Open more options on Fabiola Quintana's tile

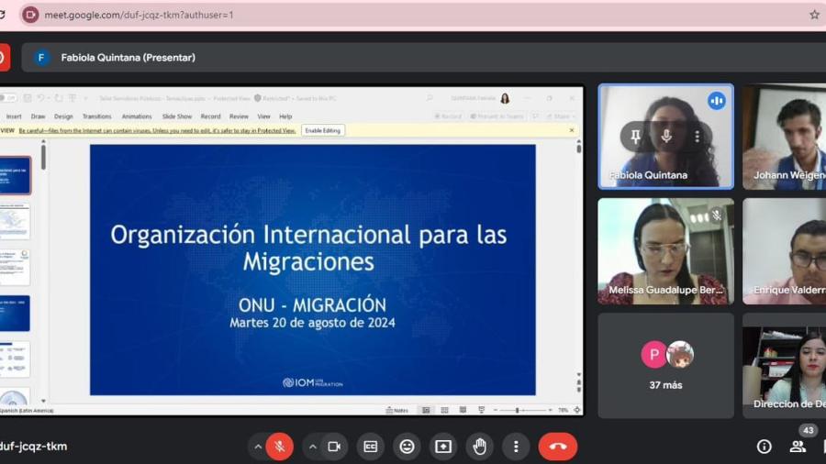(698, 137)
